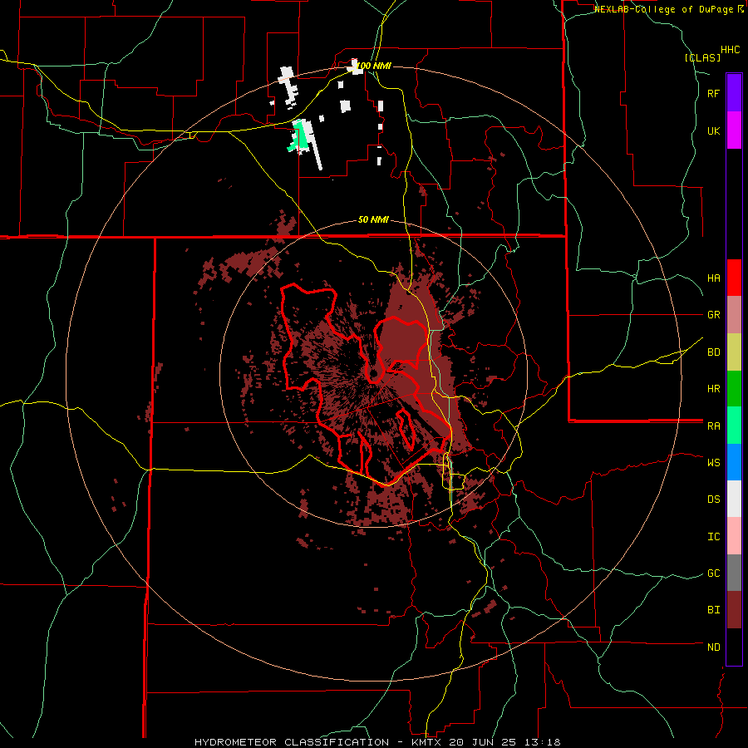This screenshot has width=748, height=748.
Task: Click the 'ND' legend label
Action: pos(714,647)
